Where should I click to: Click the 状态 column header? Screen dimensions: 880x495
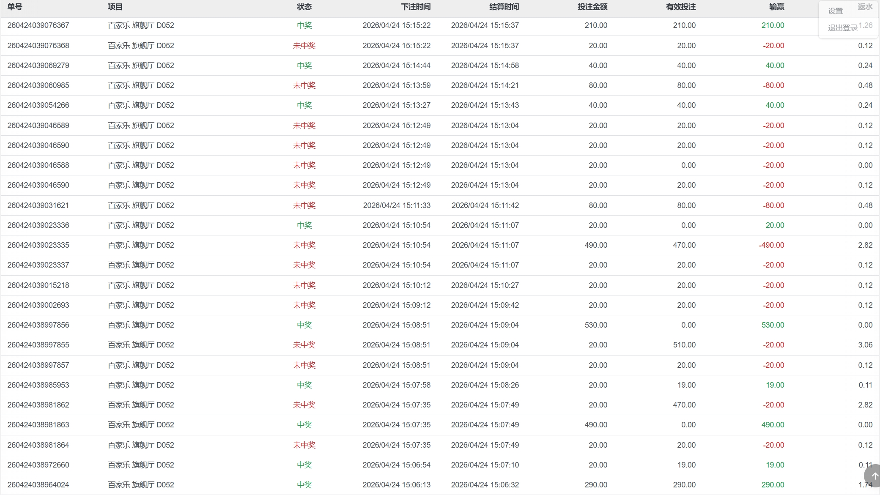click(x=304, y=7)
